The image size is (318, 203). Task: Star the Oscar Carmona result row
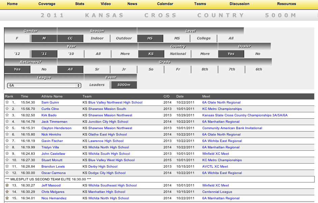point(7,173)
